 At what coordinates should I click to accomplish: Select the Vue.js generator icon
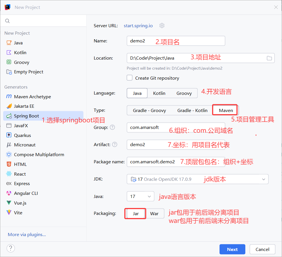9,203
